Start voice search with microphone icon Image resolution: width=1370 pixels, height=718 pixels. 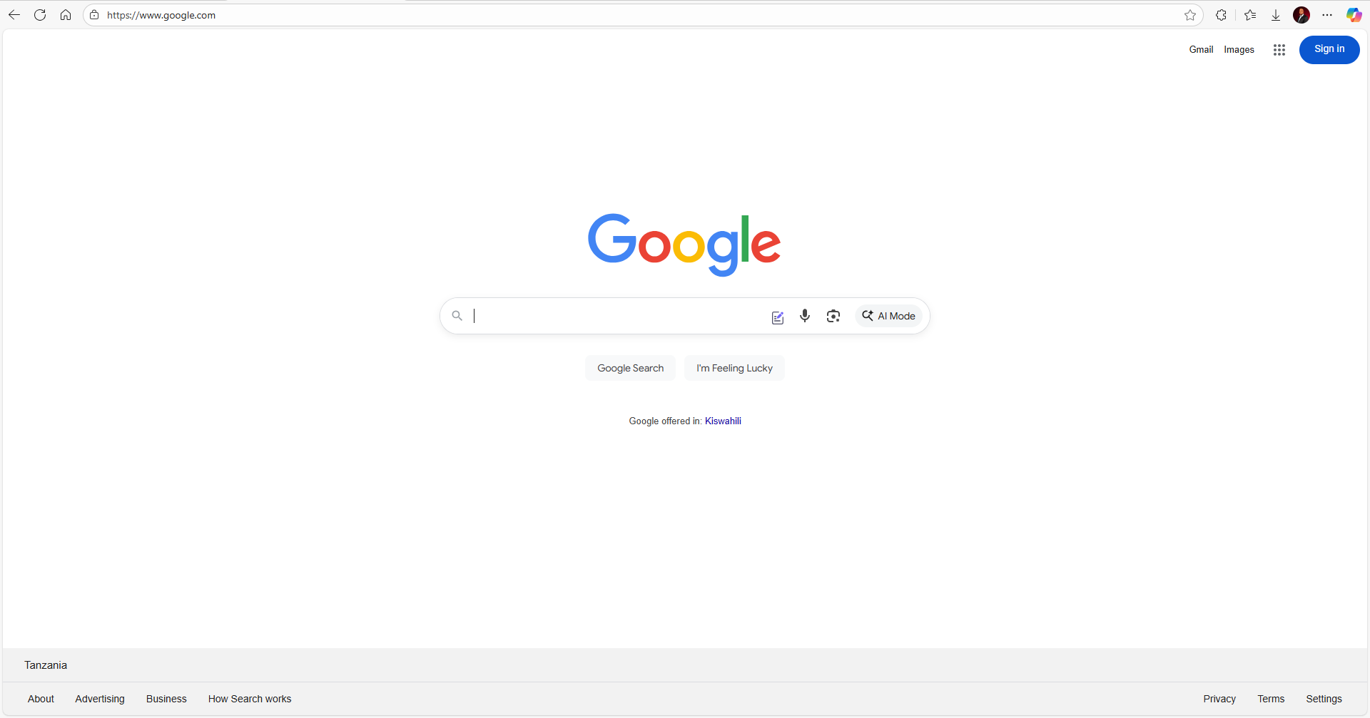pyautogui.click(x=805, y=316)
